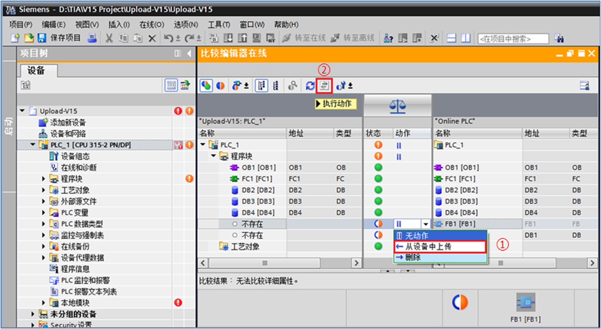Open the 视图(V) menu
Screen dimensions: 601x329
click(87, 24)
